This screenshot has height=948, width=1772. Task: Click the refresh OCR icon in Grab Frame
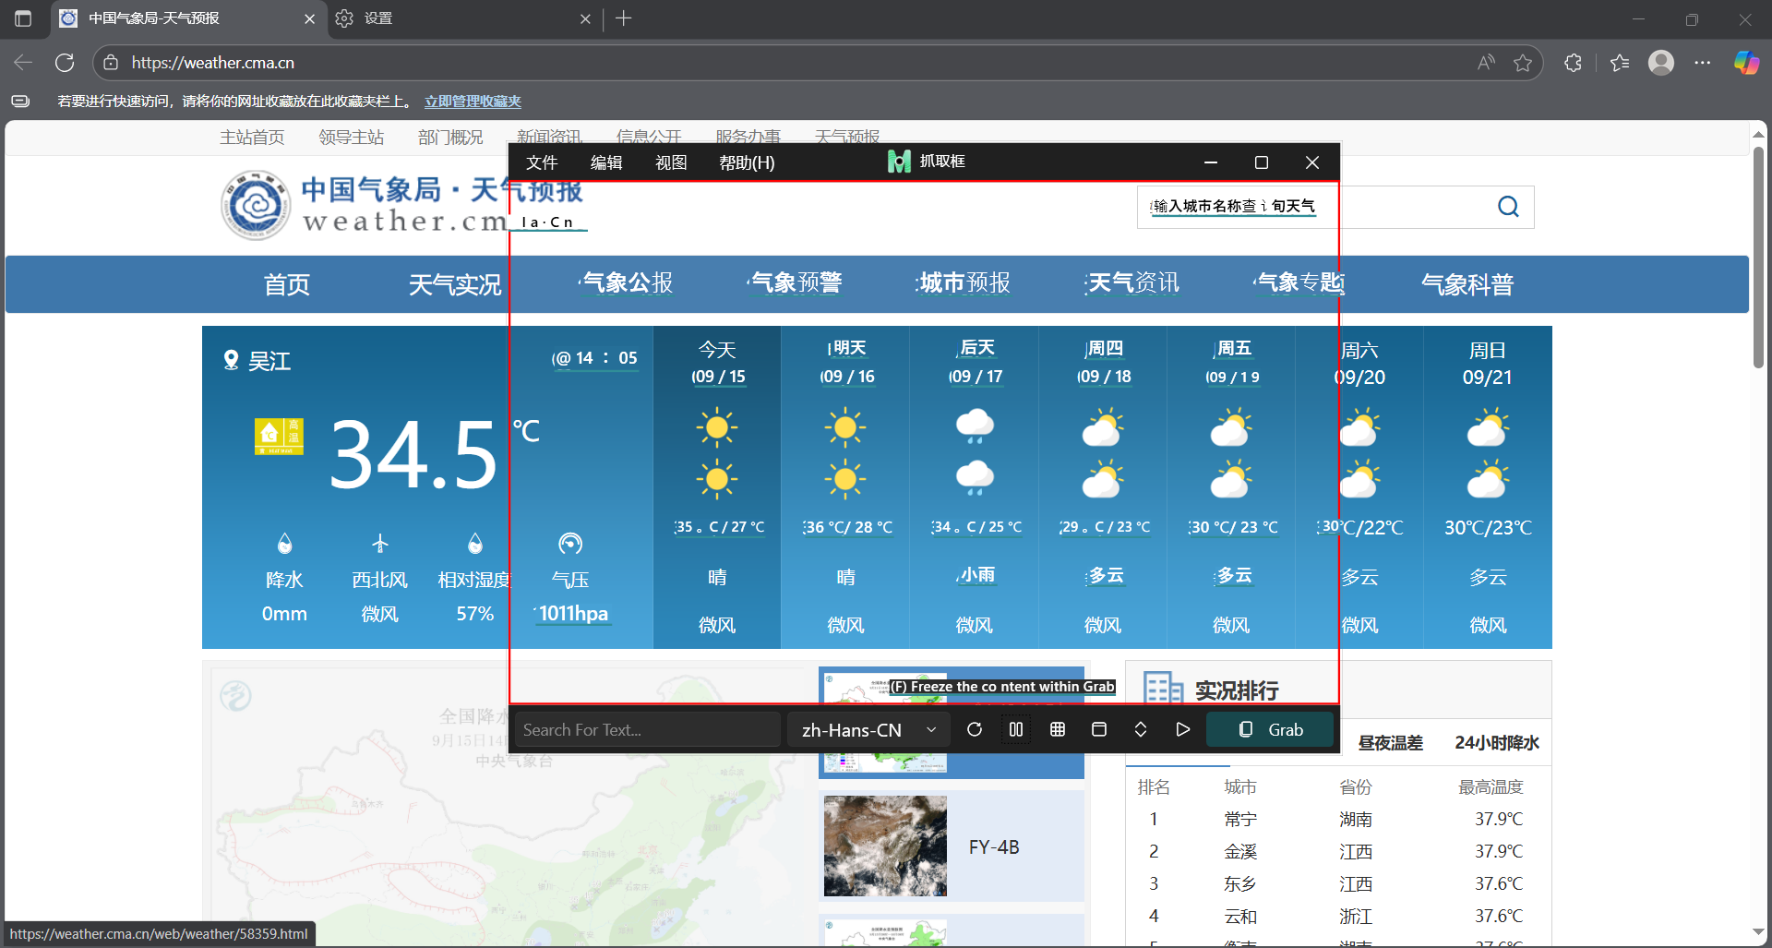click(x=974, y=729)
